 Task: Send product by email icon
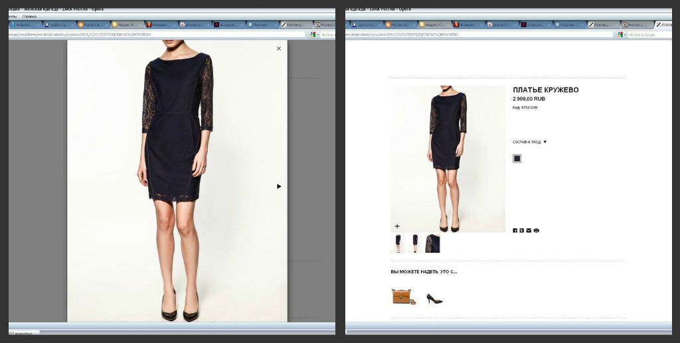click(x=529, y=230)
